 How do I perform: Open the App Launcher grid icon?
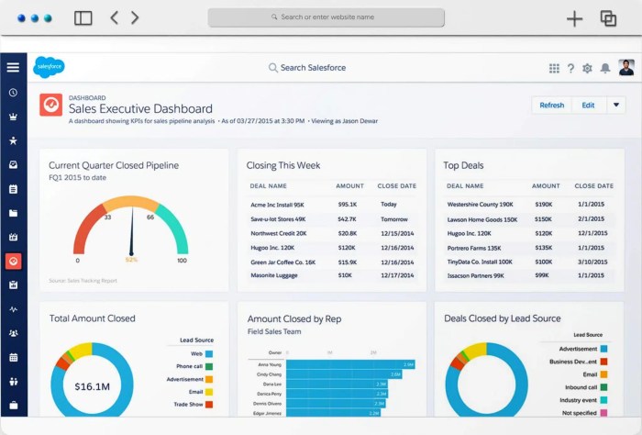coord(554,68)
